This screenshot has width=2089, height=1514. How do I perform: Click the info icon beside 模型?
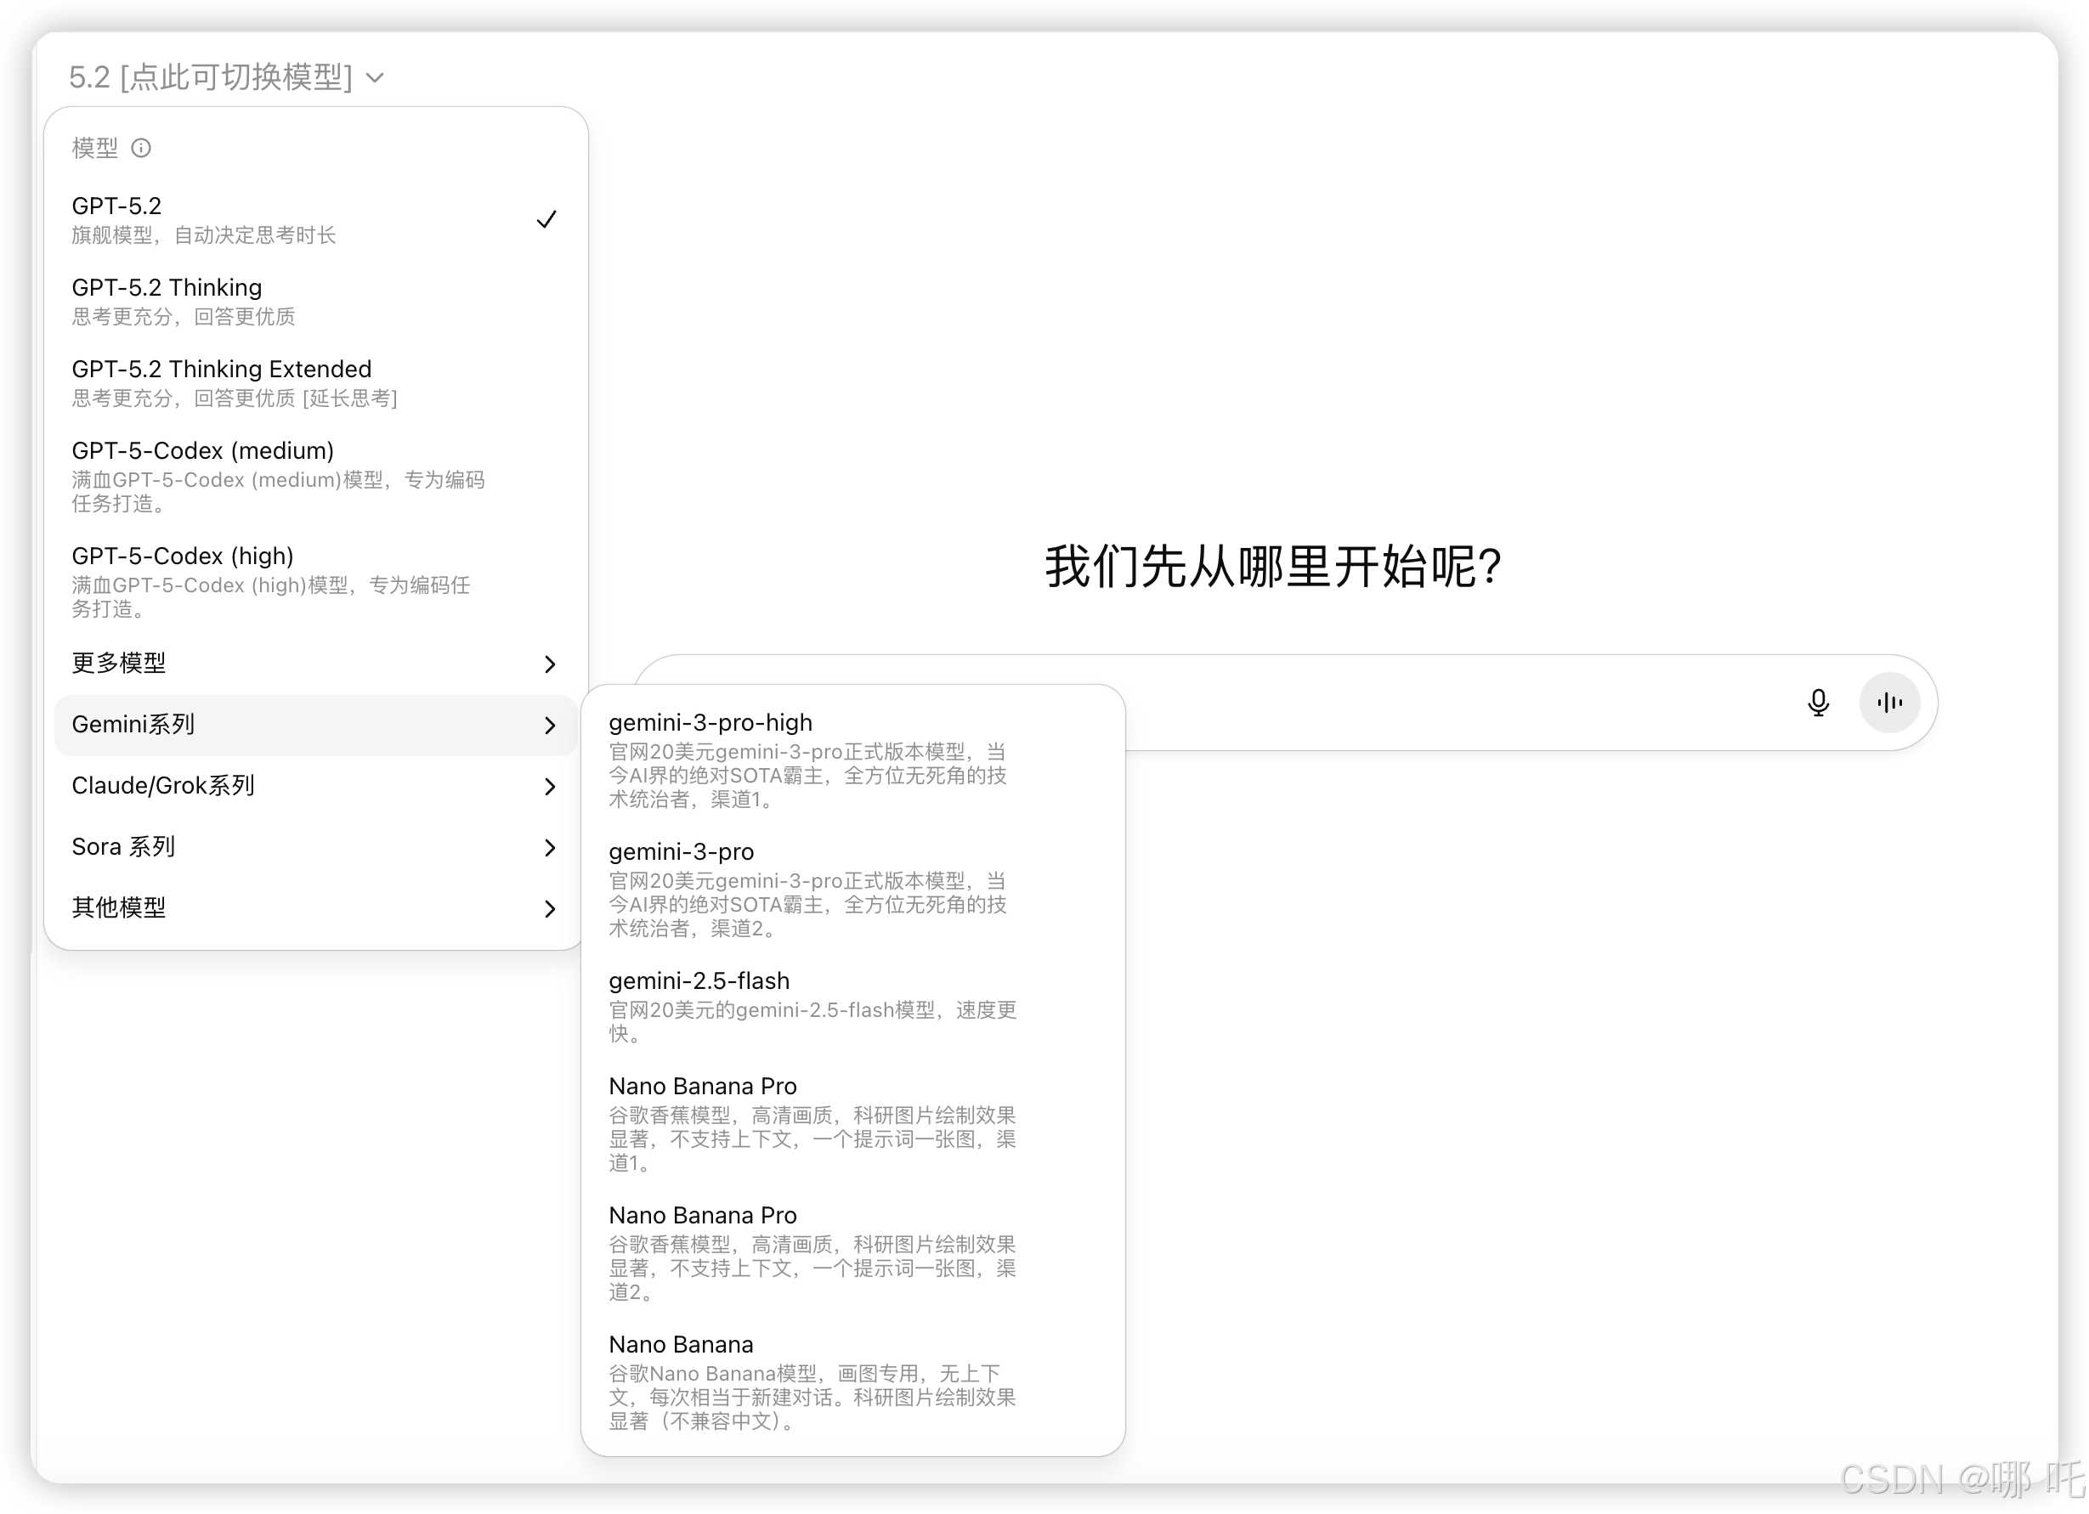pos(141,149)
